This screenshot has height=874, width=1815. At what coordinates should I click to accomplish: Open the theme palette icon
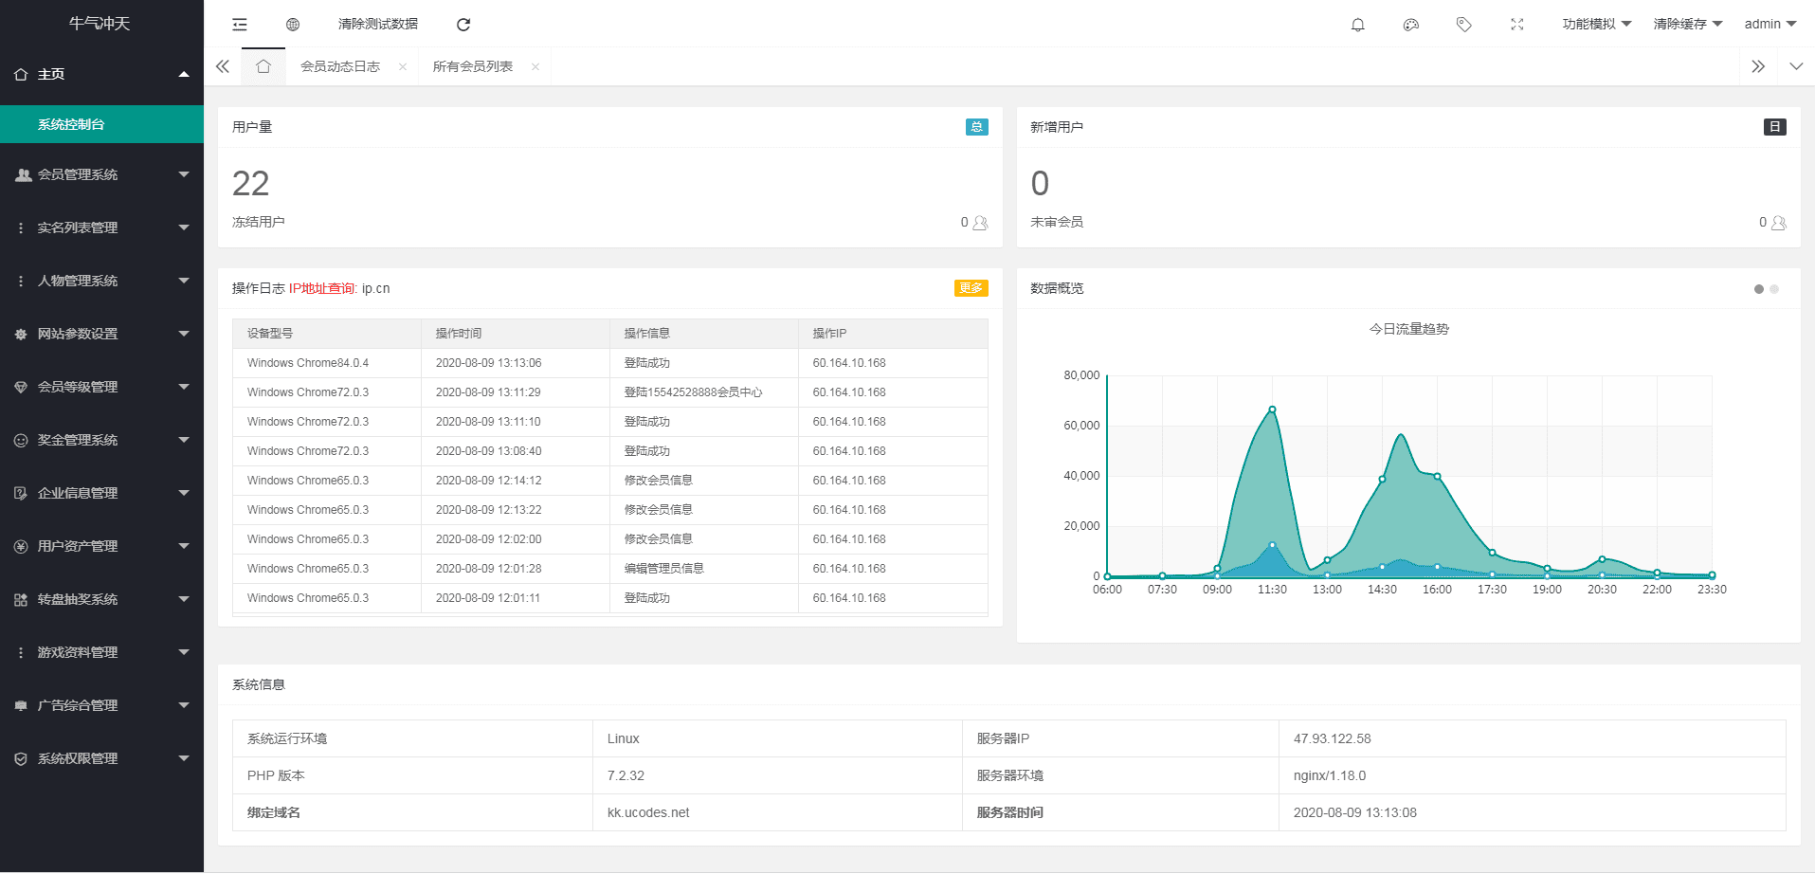pyautogui.click(x=1410, y=25)
